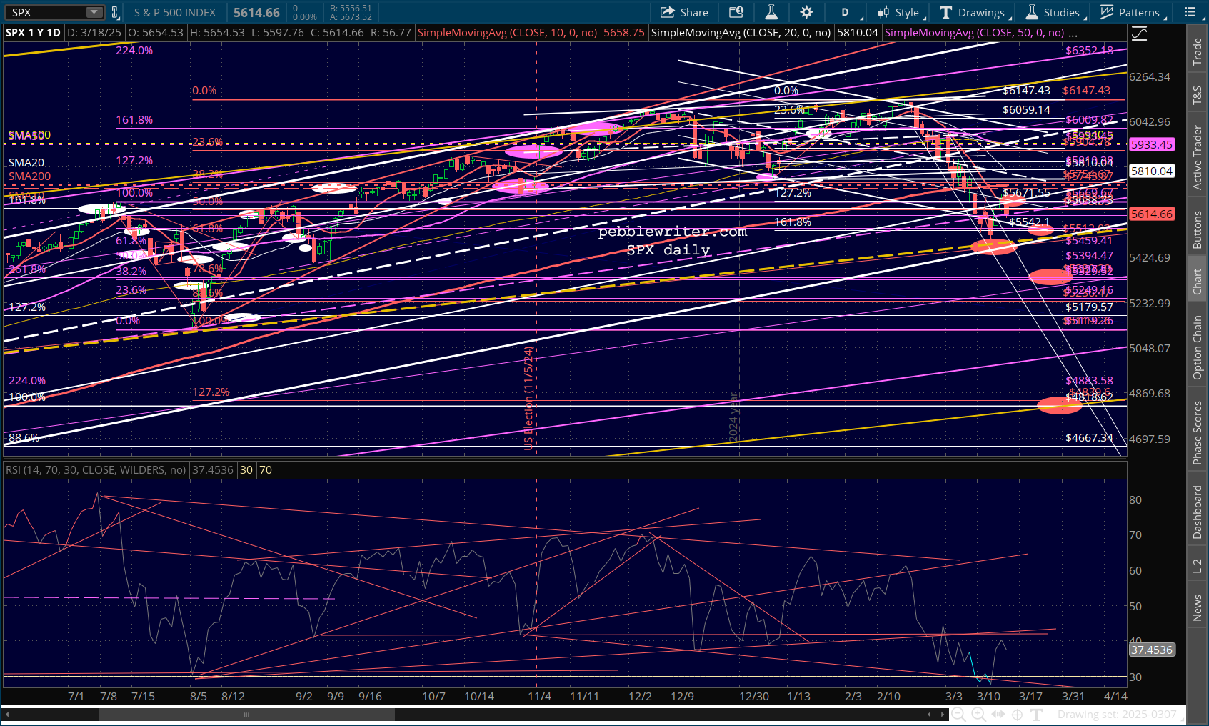
Task: Open the calendar events alert icon
Action: point(736,12)
